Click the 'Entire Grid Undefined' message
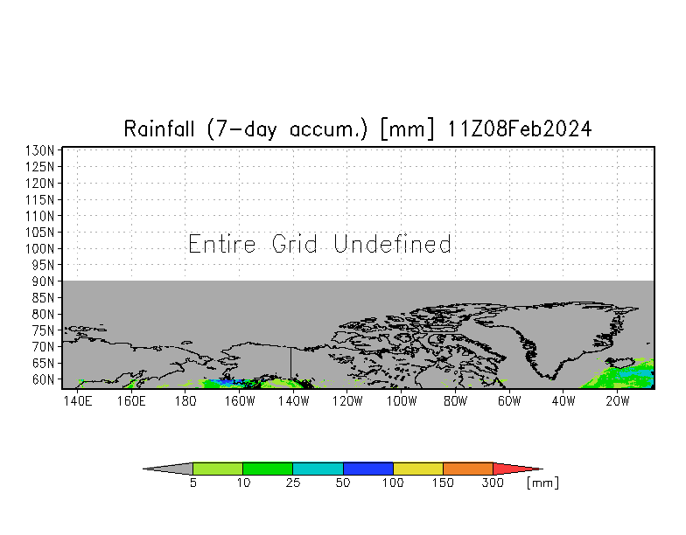This screenshot has height=535, width=686. tap(319, 244)
